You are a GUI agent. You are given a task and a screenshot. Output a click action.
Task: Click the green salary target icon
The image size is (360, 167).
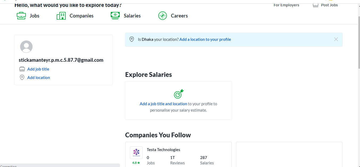coord(179,94)
